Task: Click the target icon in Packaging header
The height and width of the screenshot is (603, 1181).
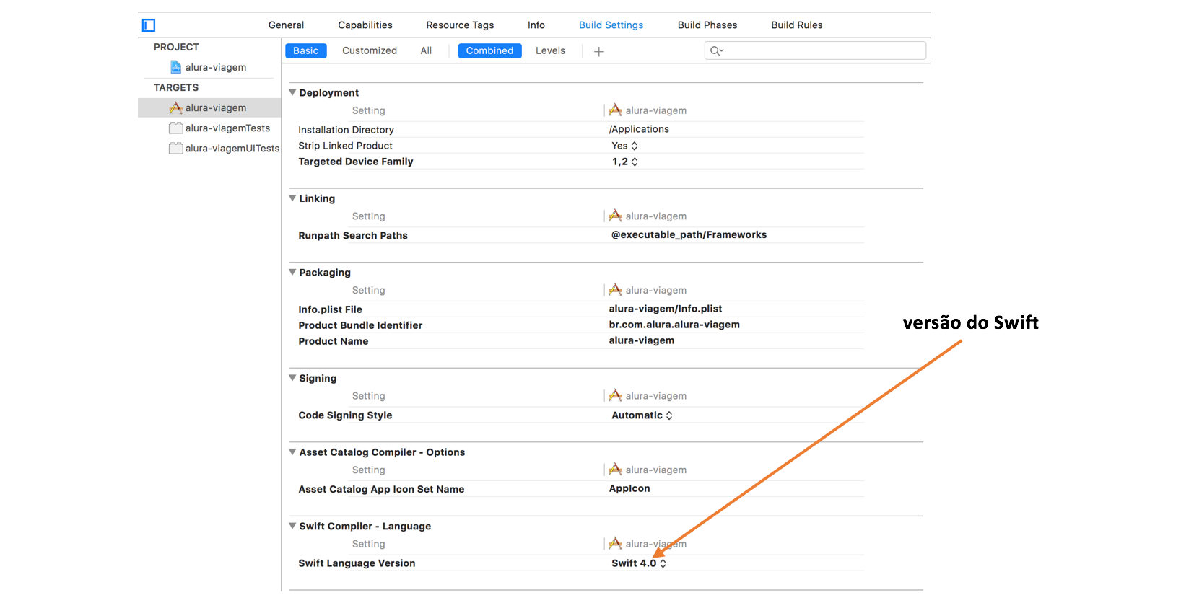Action: point(615,290)
